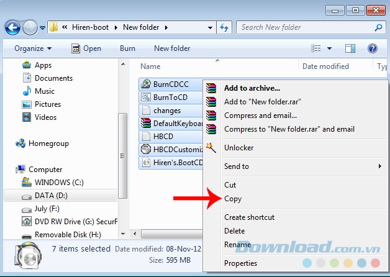Click the Homegroup icon in sidebar
The image size is (390, 277).
pos(20,143)
